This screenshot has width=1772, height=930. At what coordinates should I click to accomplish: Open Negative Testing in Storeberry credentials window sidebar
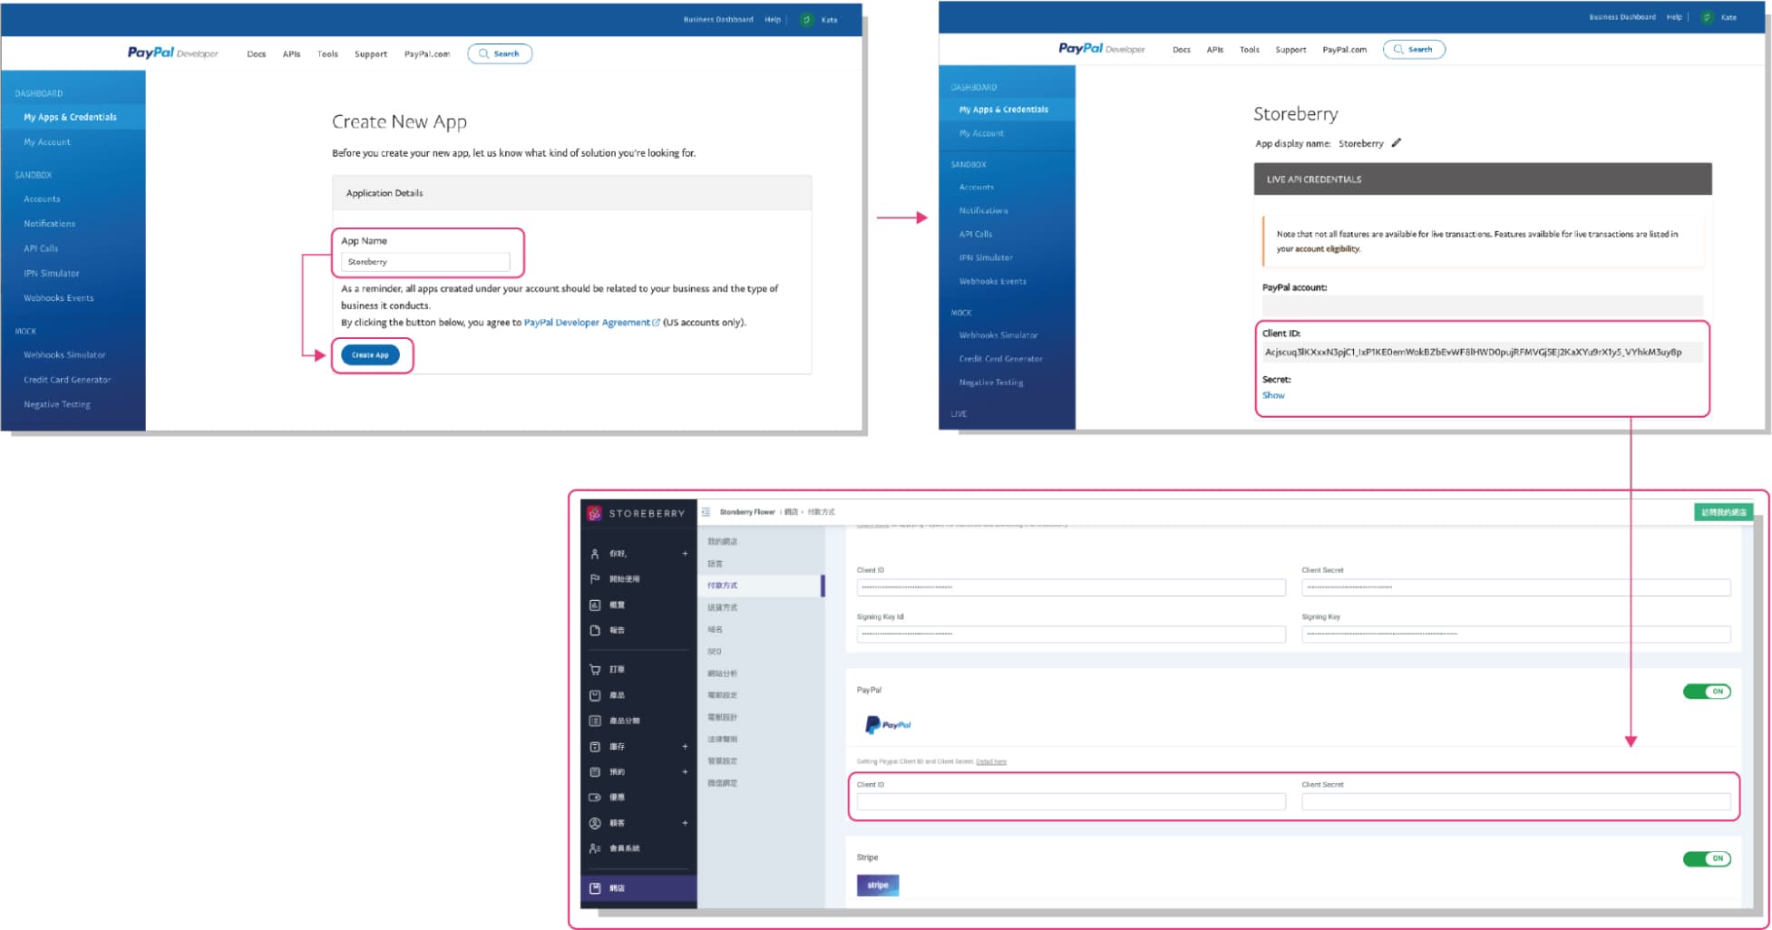(x=991, y=383)
